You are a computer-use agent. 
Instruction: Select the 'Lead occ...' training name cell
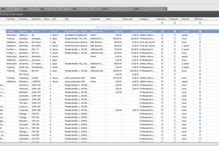point(24,107)
